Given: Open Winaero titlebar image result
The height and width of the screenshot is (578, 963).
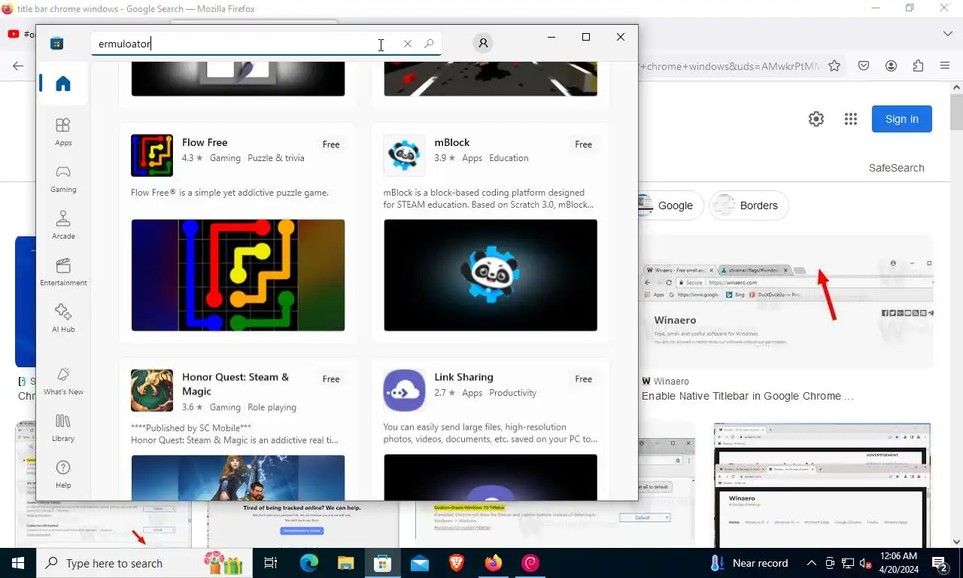Looking at the screenshot, I should click(x=785, y=303).
